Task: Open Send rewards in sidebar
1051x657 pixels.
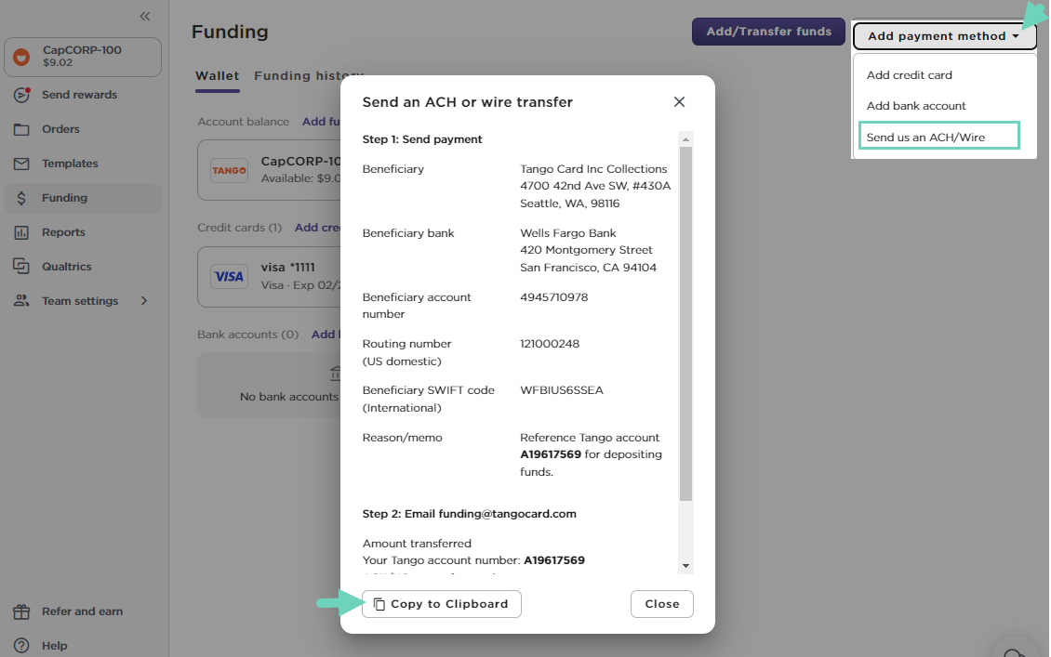Action: pyautogui.click(x=79, y=95)
